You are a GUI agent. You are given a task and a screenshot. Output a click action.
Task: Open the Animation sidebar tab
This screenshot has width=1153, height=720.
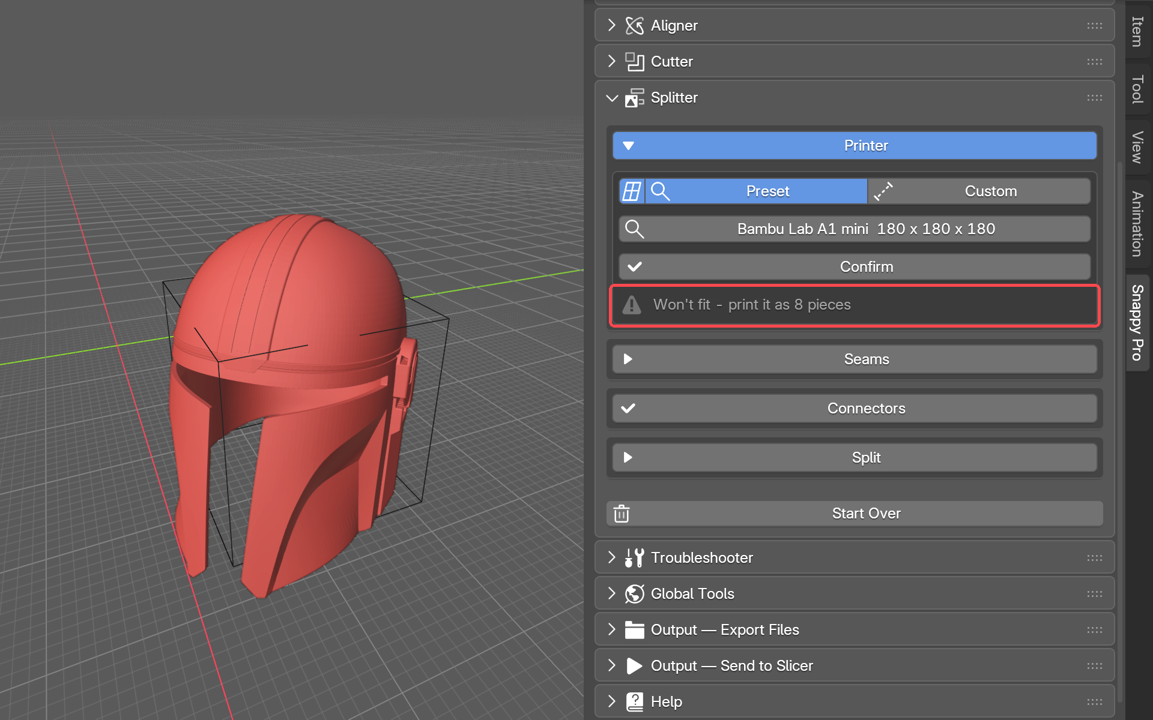click(x=1137, y=224)
